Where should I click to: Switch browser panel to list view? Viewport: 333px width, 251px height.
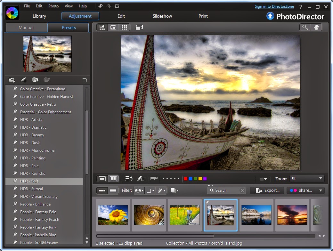pyautogui.click(x=113, y=190)
